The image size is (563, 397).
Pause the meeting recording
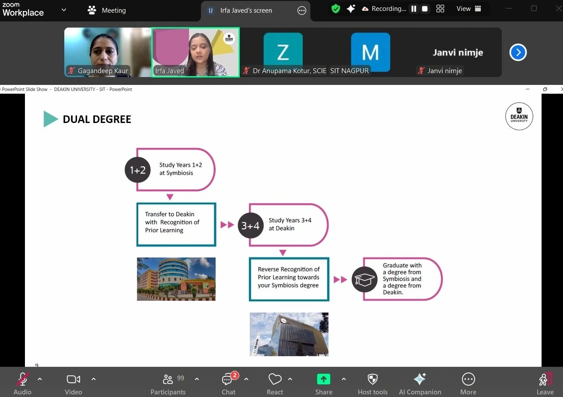pyautogui.click(x=414, y=9)
